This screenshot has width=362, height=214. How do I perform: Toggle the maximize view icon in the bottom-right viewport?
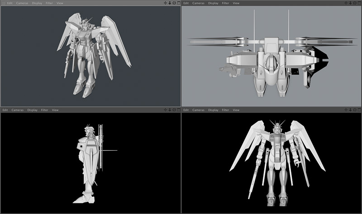359,110
